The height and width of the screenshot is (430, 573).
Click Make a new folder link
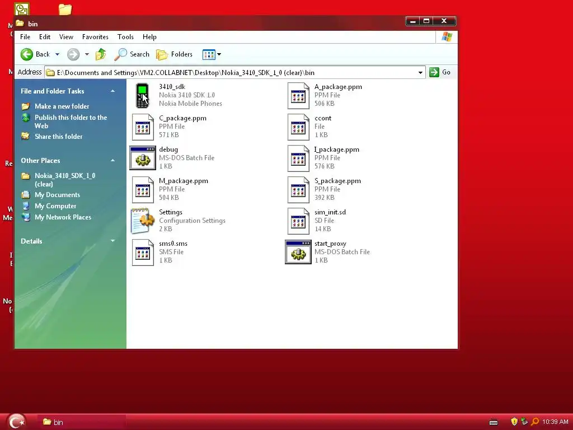coord(62,106)
